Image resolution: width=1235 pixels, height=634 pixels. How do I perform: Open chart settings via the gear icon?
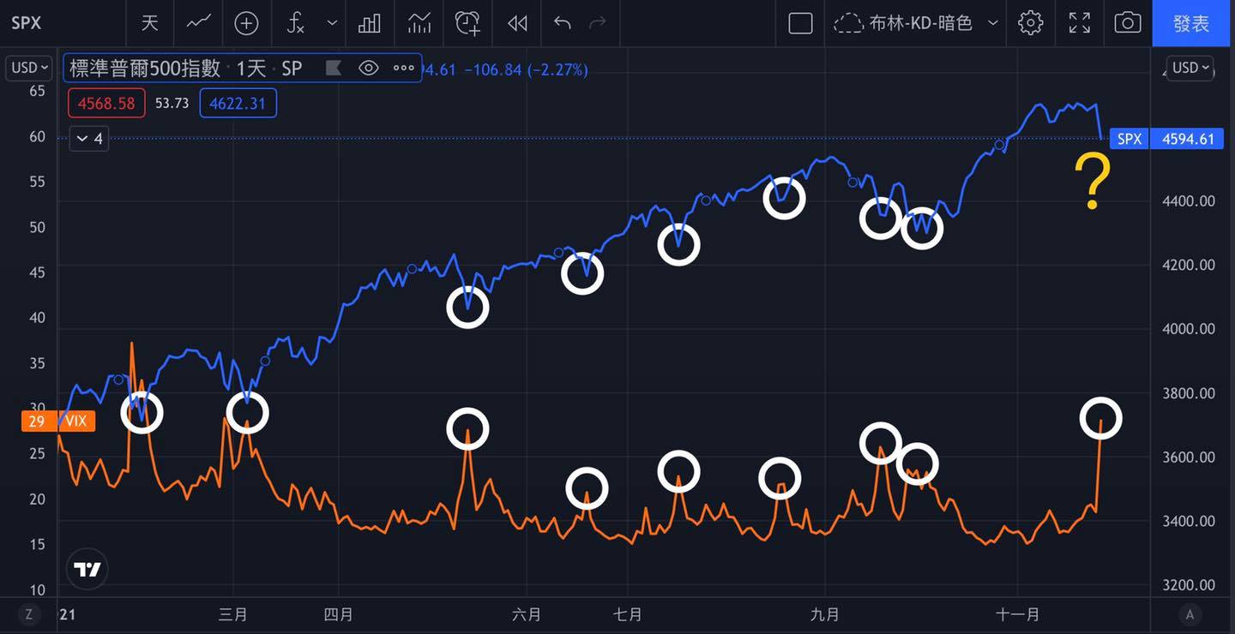click(1030, 23)
